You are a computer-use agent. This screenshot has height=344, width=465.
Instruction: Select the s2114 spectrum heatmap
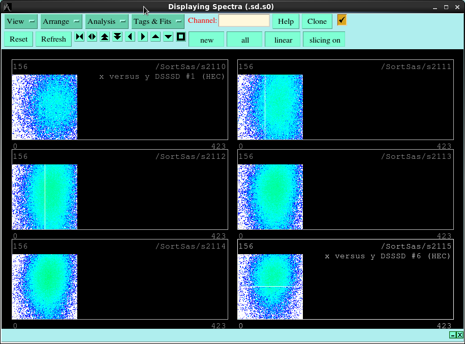click(x=45, y=287)
